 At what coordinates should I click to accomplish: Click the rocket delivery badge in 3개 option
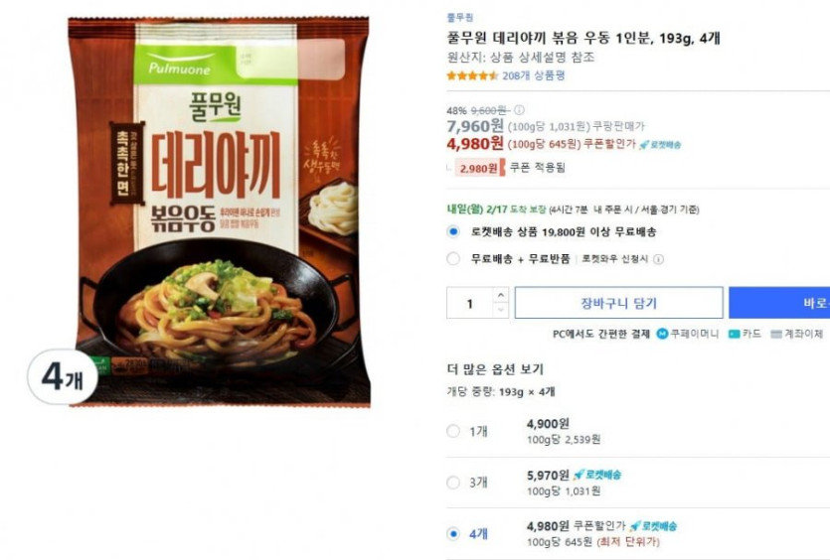(597, 475)
